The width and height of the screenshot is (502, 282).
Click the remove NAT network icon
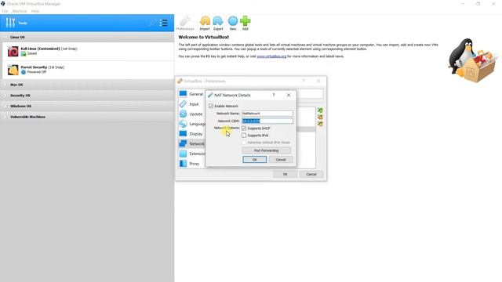(320, 117)
